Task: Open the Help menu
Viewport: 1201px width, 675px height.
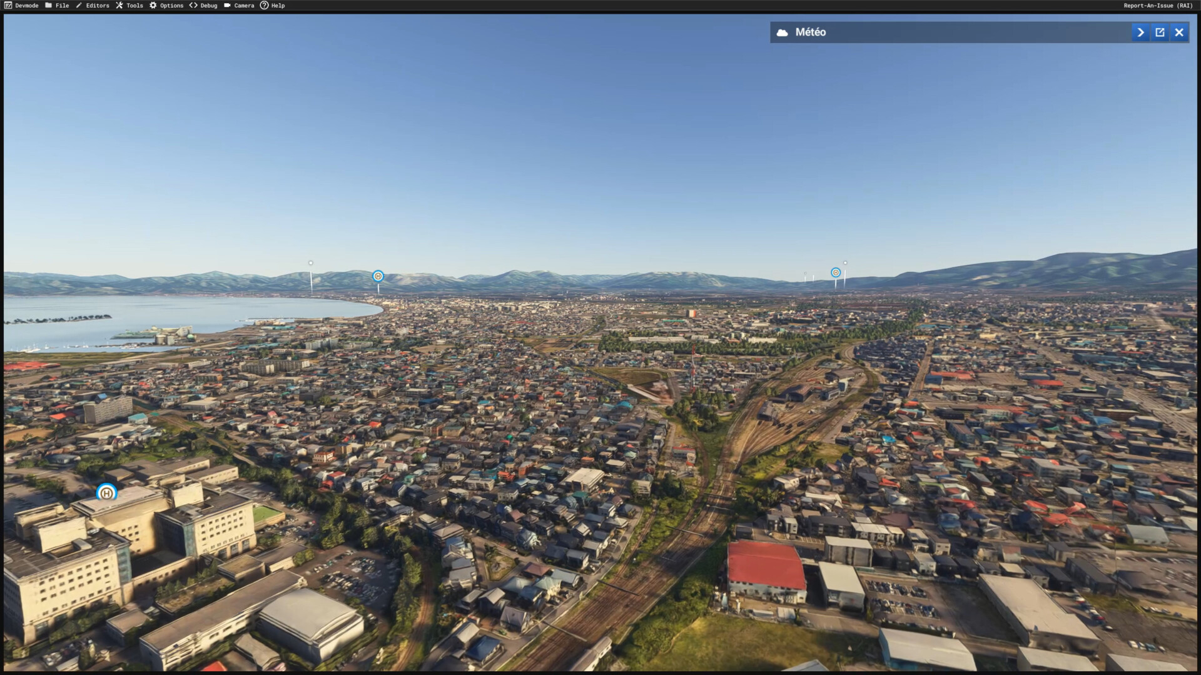Action: click(x=273, y=6)
